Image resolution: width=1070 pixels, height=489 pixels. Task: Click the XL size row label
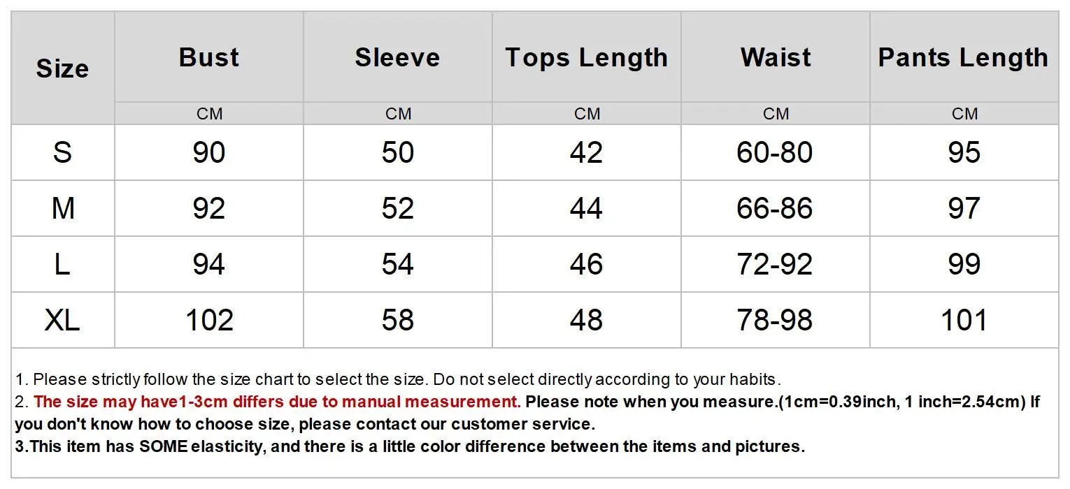pos(62,320)
